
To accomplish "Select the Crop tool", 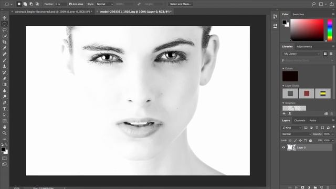I will click(4, 42).
